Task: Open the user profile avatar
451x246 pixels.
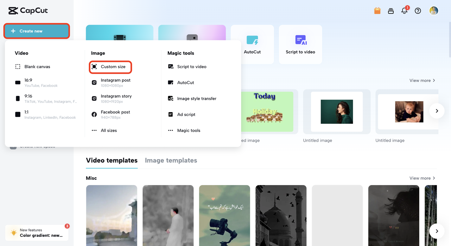Action: tap(434, 11)
